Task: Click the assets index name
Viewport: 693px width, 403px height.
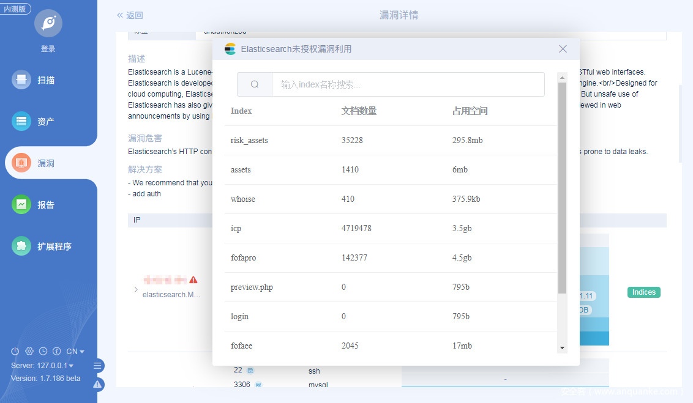Action: point(241,169)
